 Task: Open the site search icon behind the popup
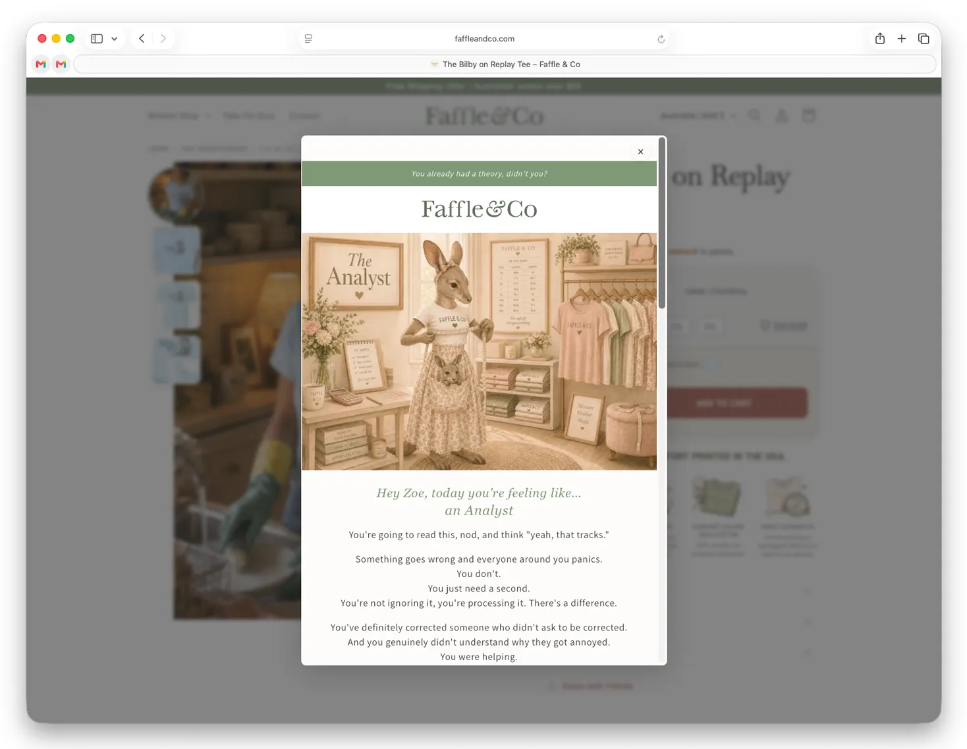tap(755, 116)
